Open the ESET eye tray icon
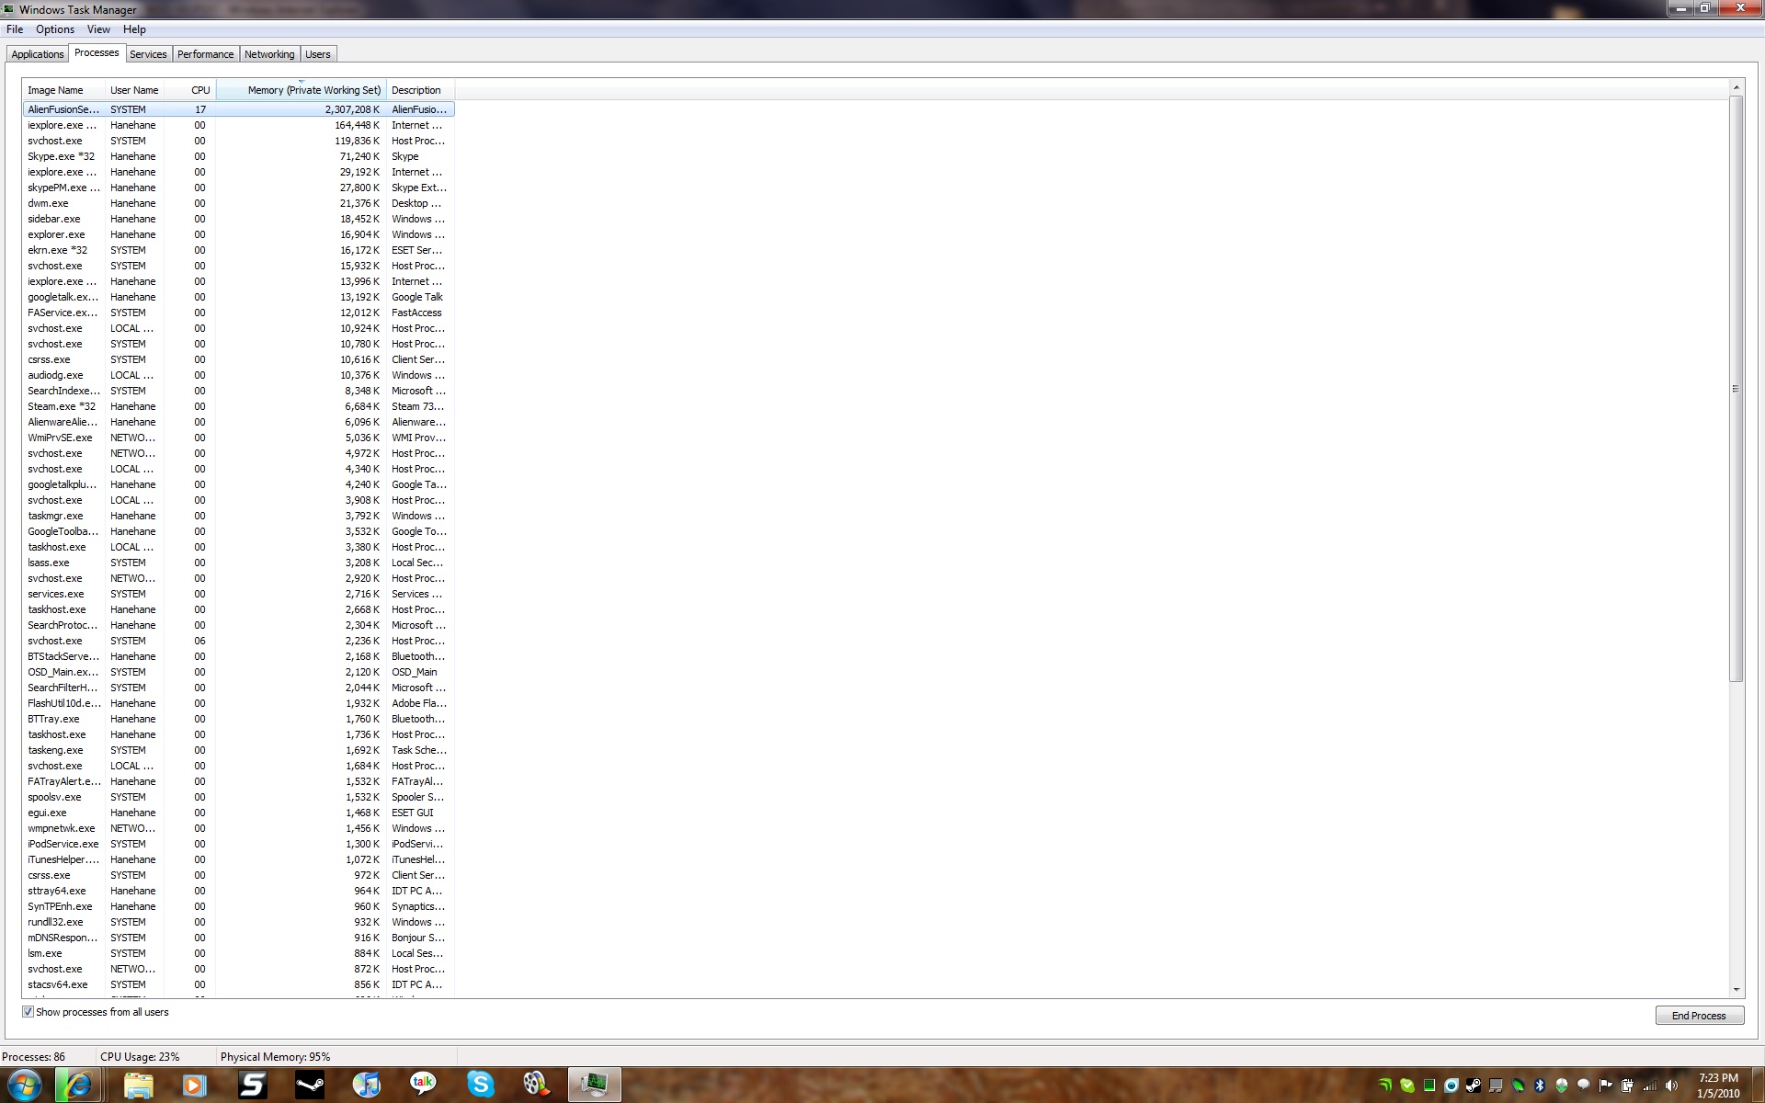Screen dimensions: 1765x1103 [x=1452, y=1086]
